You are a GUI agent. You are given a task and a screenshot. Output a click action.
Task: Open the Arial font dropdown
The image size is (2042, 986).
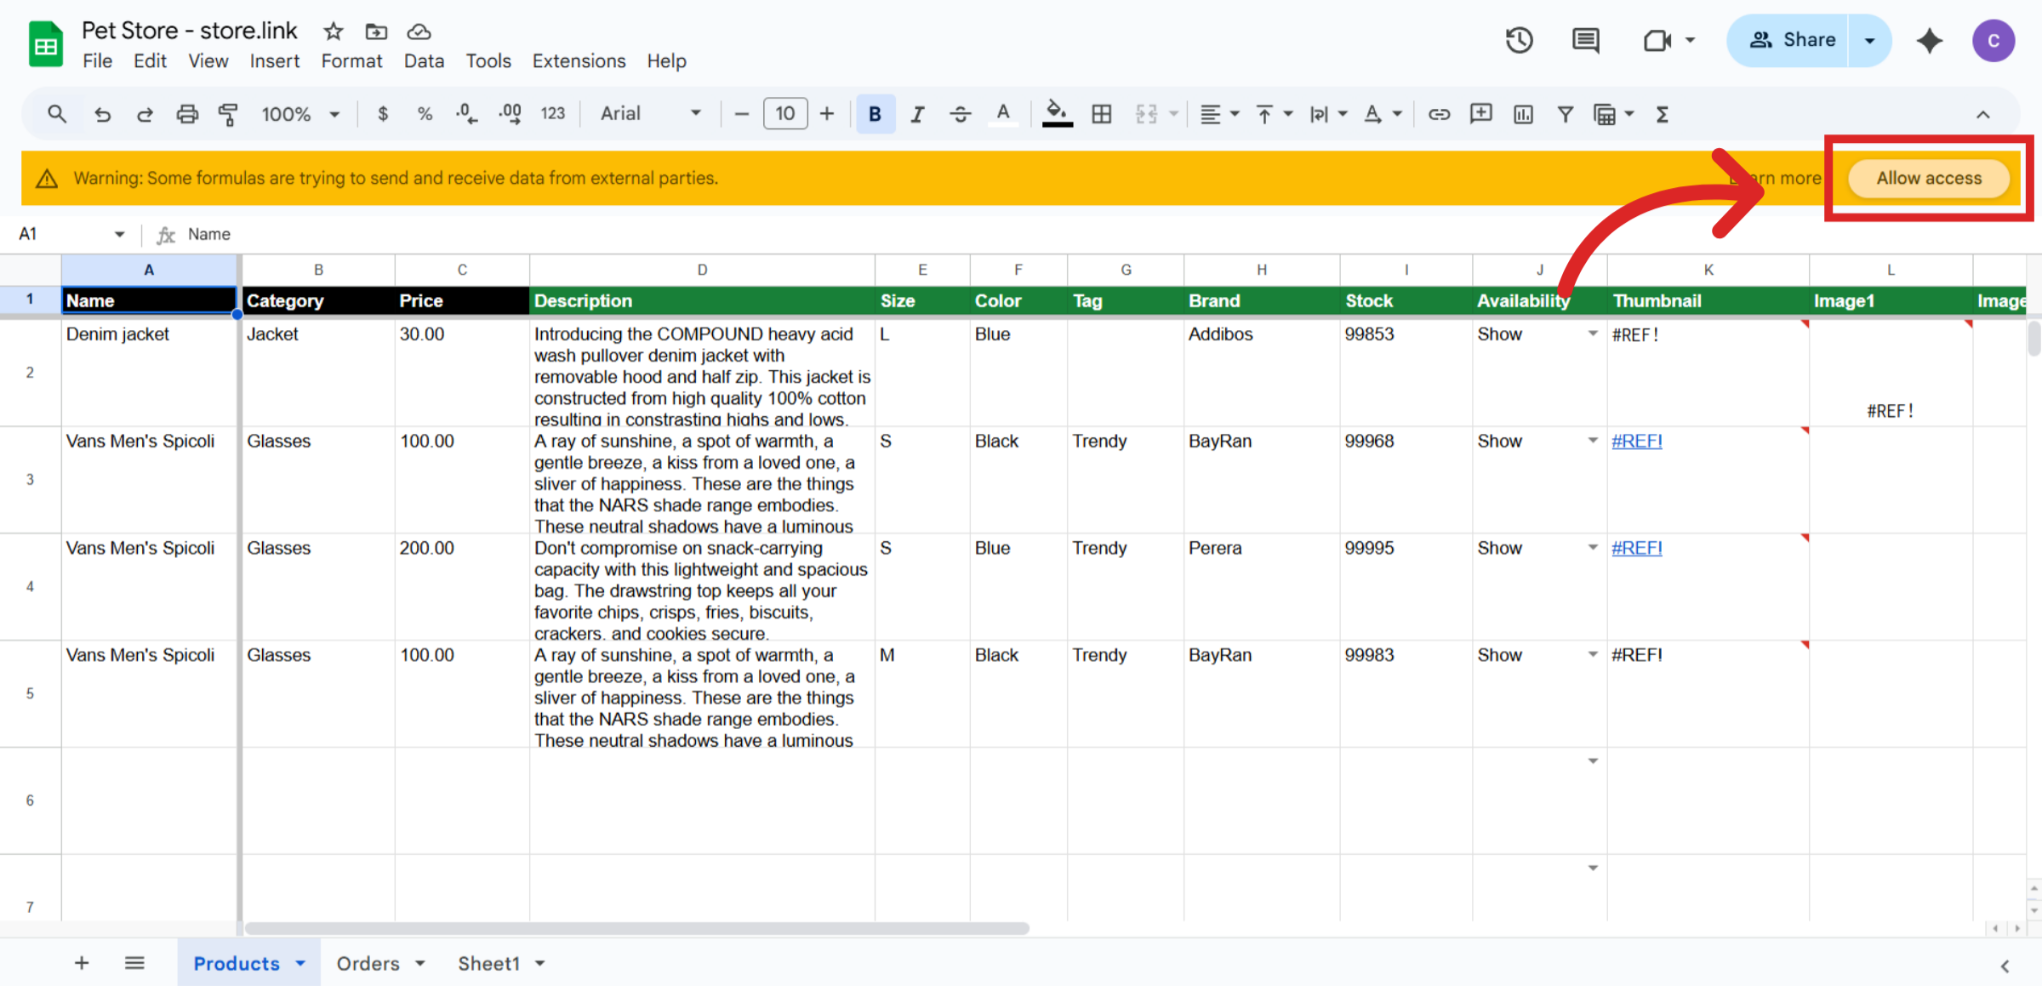pos(651,114)
